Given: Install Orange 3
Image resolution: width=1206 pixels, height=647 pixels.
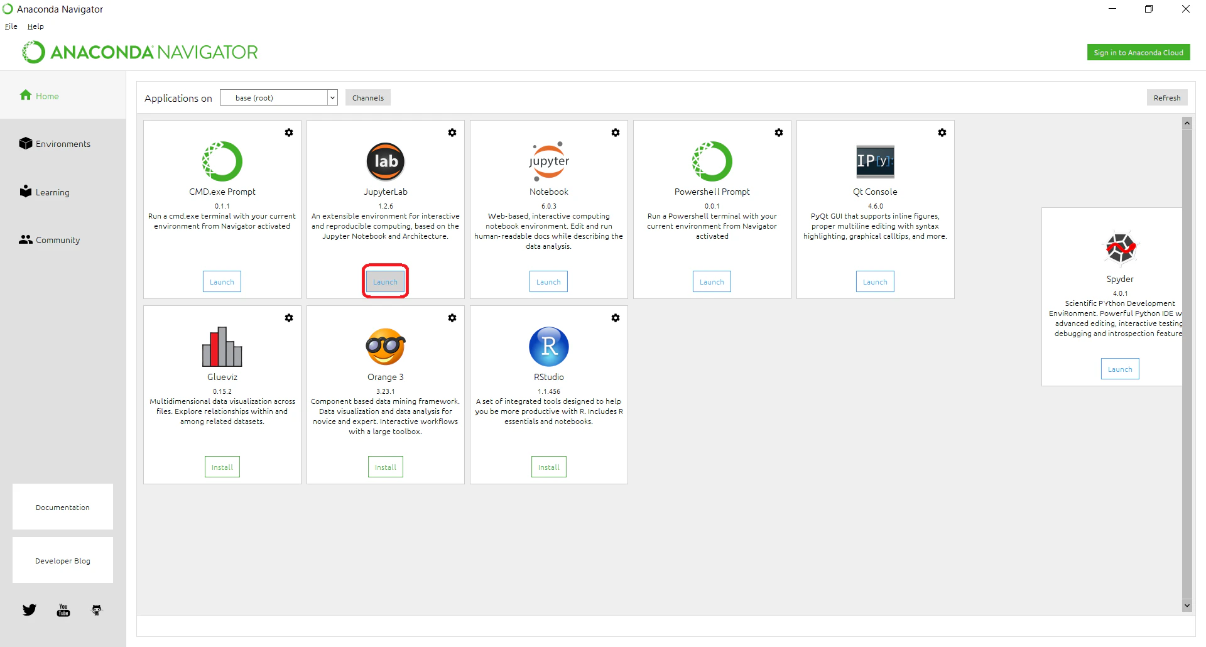Looking at the screenshot, I should [x=386, y=467].
